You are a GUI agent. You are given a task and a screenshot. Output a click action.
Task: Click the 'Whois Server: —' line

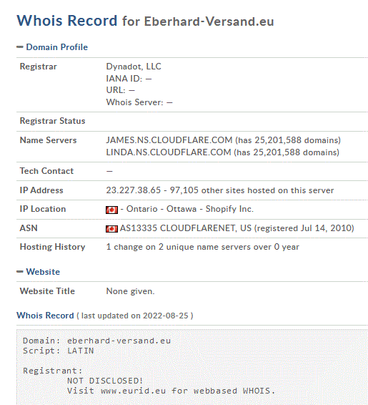(139, 102)
